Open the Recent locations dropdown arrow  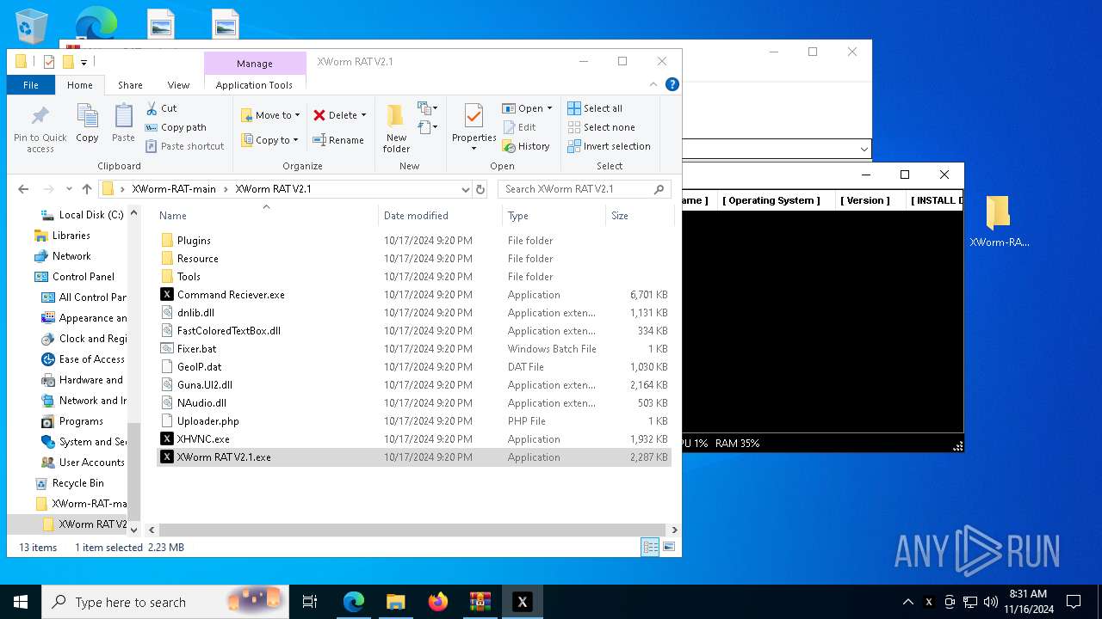pos(69,189)
